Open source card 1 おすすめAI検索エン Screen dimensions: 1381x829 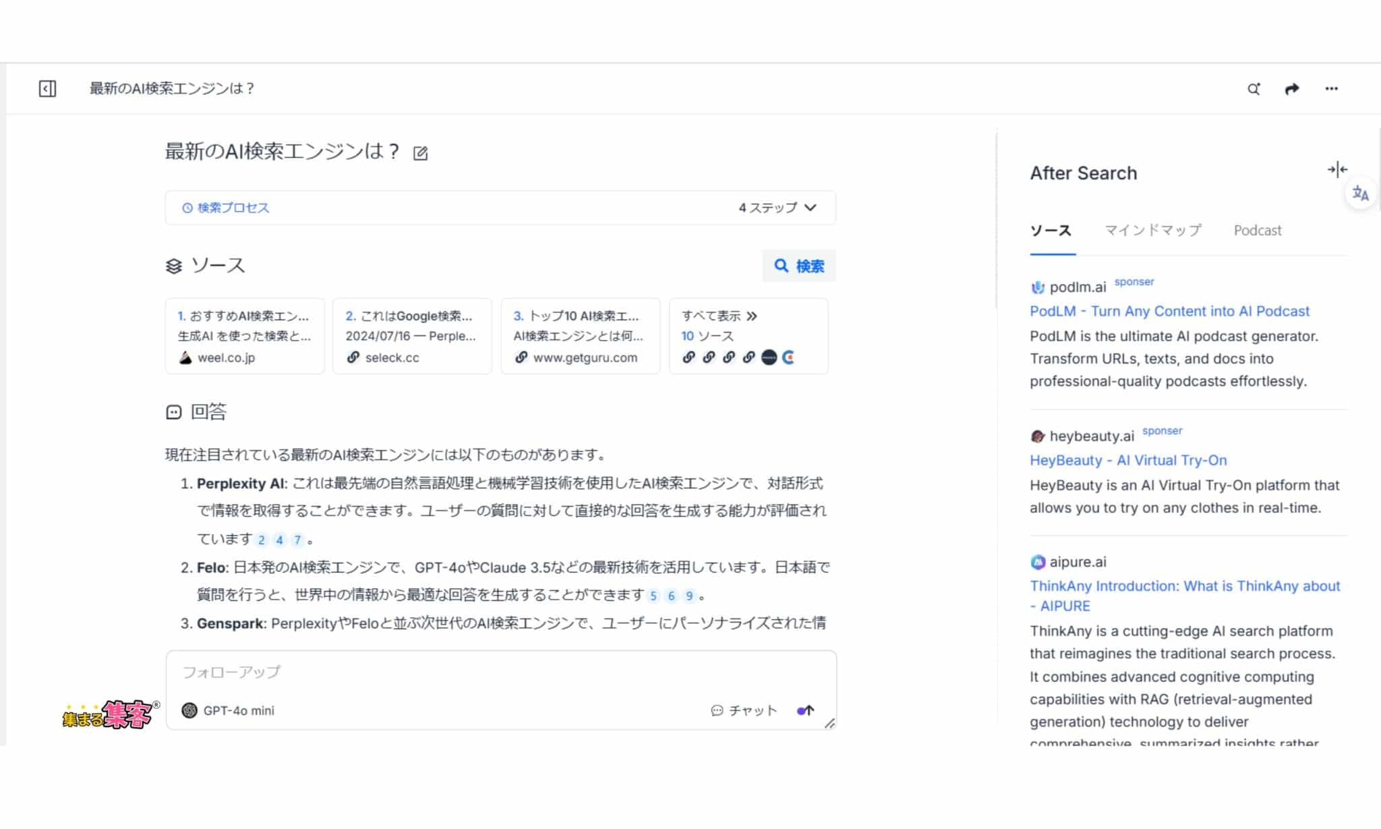[245, 336]
